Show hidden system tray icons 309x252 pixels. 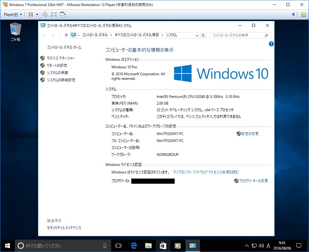pyautogui.click(x=247, y=246)
